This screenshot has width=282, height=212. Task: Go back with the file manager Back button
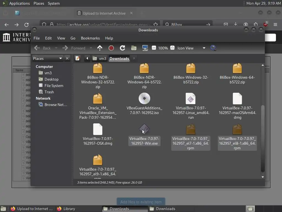click(x=42, y=48)
